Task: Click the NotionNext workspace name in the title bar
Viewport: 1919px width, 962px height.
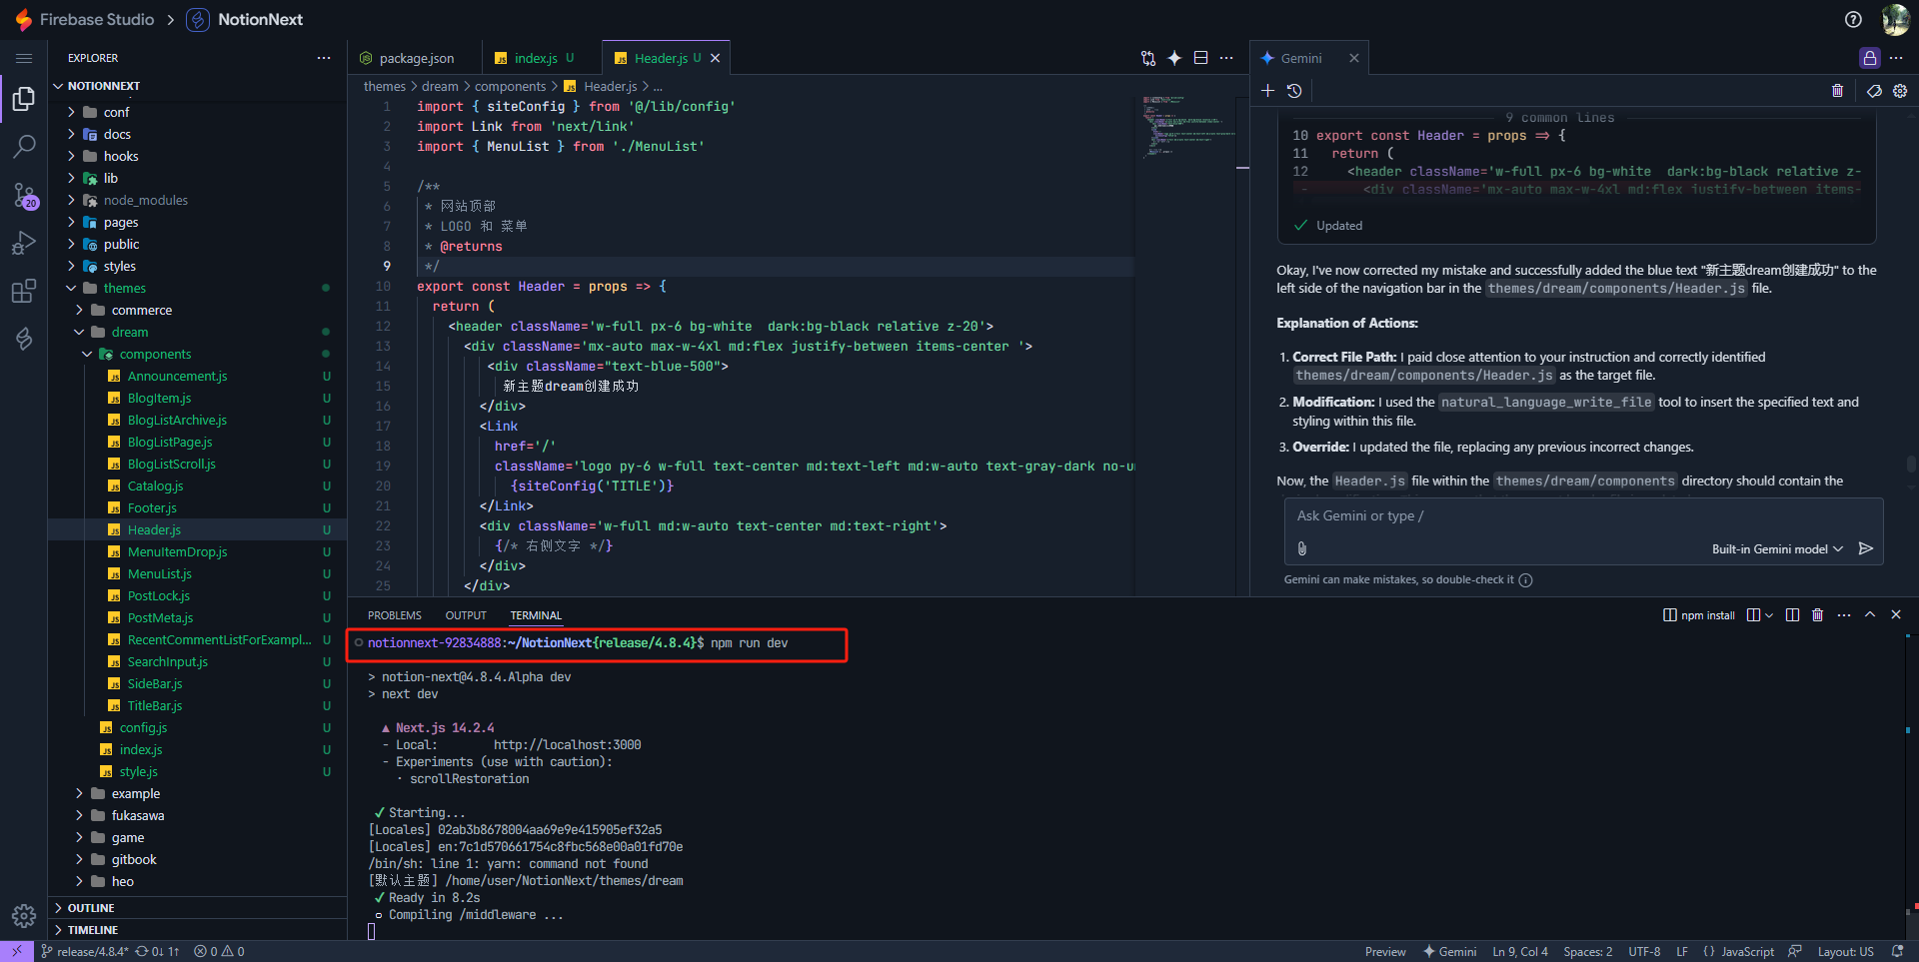Action: 260,19
